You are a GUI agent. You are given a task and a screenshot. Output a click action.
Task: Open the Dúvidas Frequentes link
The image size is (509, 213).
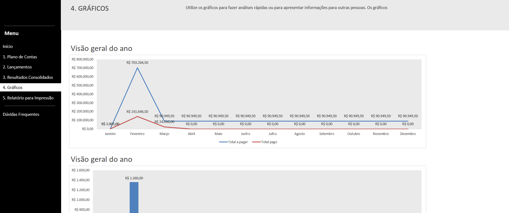click(x=21, y=114)
